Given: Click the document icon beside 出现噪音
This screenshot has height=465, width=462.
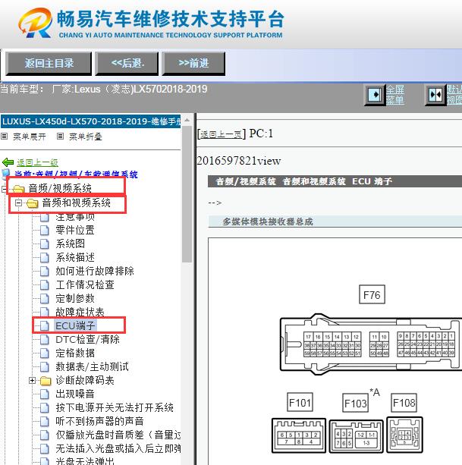Looking at the screenshot, I should 45,394.
